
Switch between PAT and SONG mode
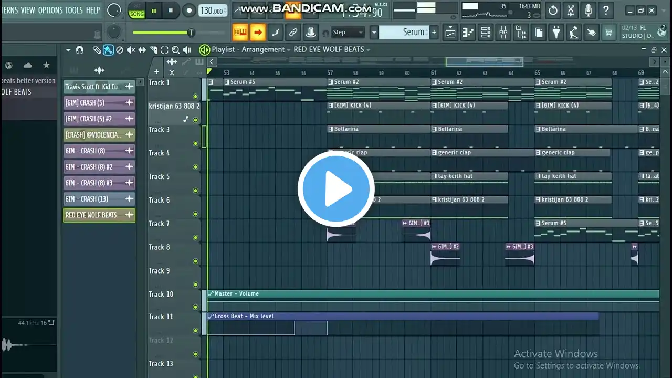tap(136, 10)
